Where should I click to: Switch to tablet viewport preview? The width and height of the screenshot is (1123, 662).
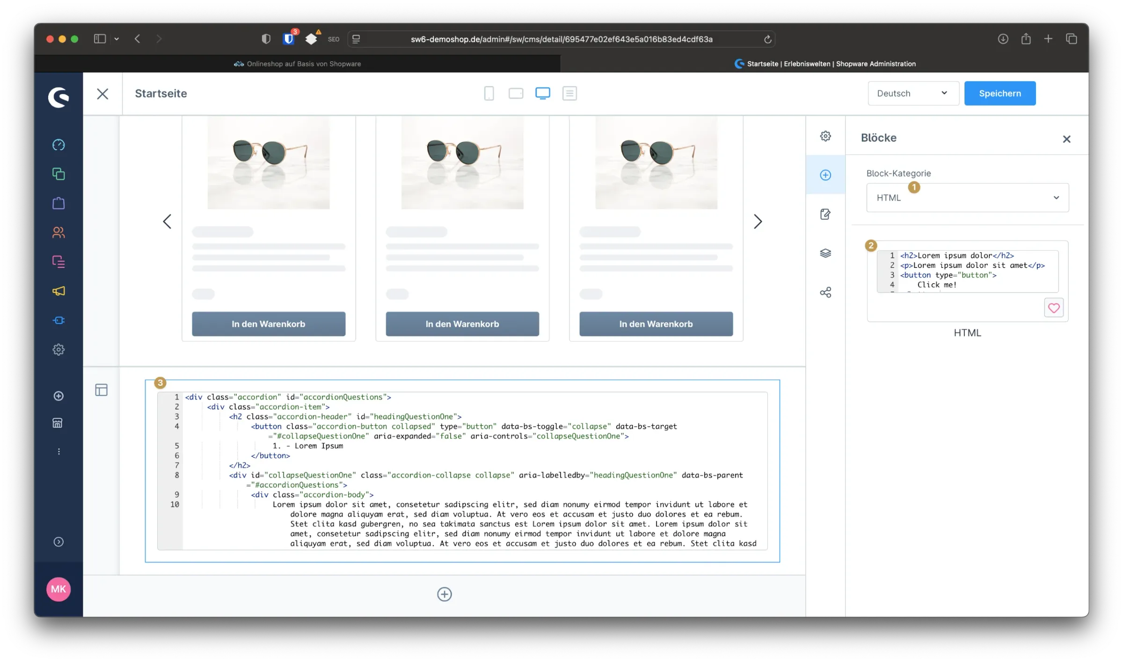point(516,94)
